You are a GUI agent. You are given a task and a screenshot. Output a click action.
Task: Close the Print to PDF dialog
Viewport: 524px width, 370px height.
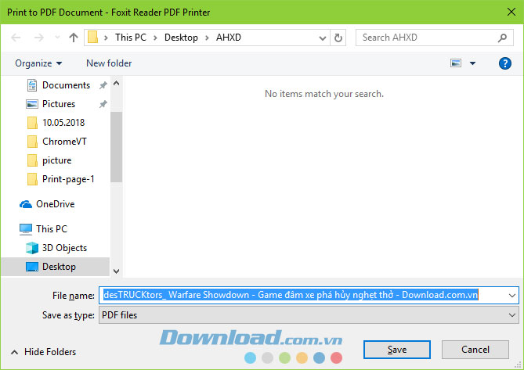point(511,12)
